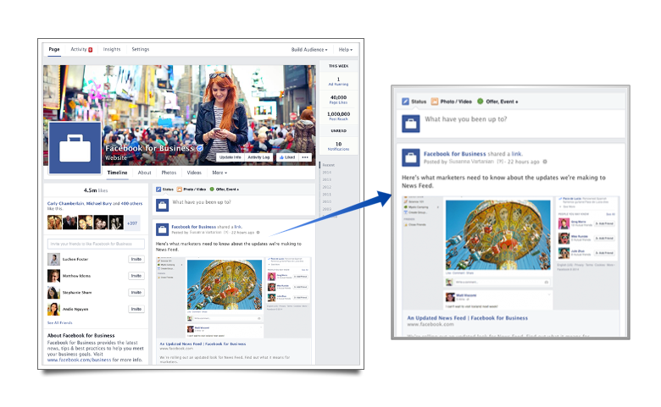Screen dimensions: 661x407
Task: Open the Help dropdown menu
Action: click(346, 50)
